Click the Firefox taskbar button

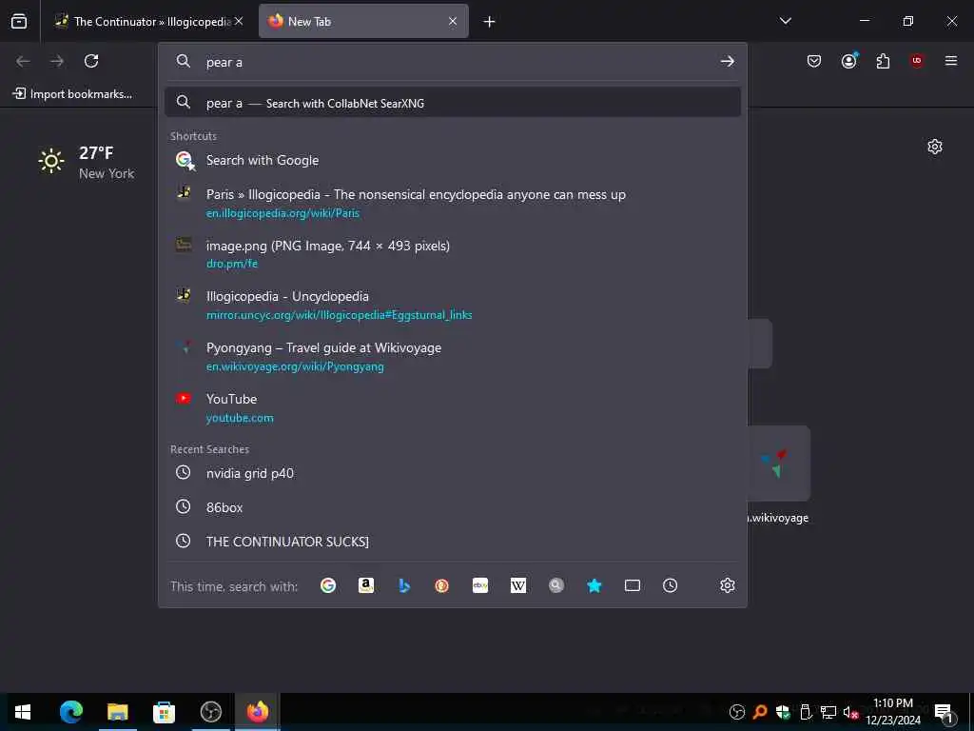point(257,712)
